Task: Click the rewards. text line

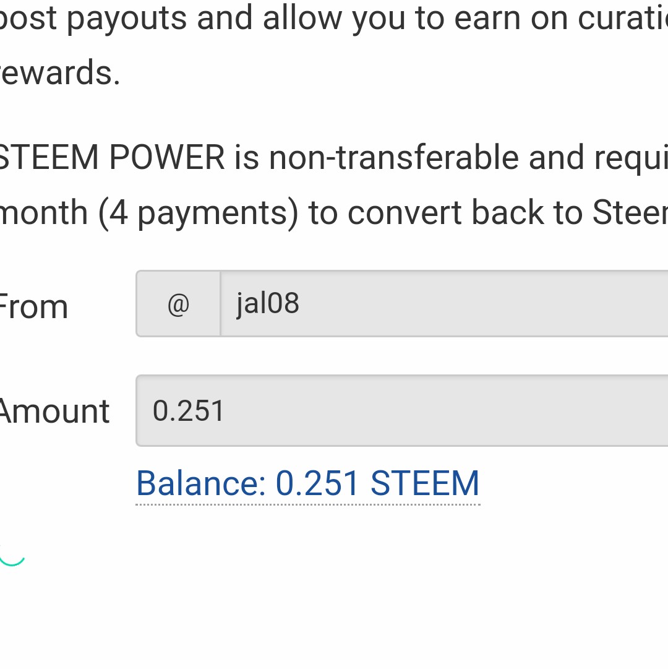Action: (60, 73)
